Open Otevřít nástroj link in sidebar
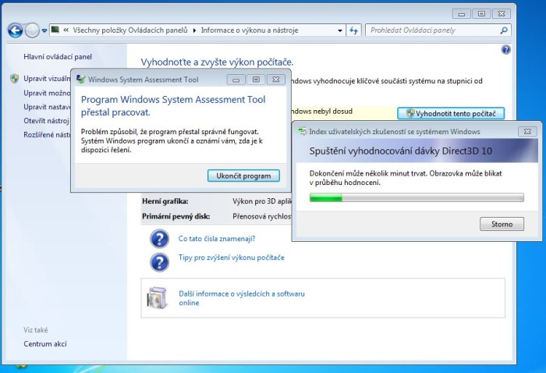The width and height of the screenshot is (546, 373). click(x=47, y=121)
